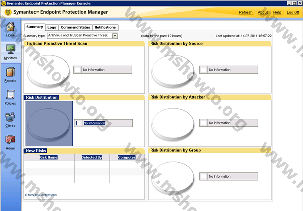The height and width of the screenshot is (211, 303).
Task: Open the Home page icon
Action: coord(10,27)
